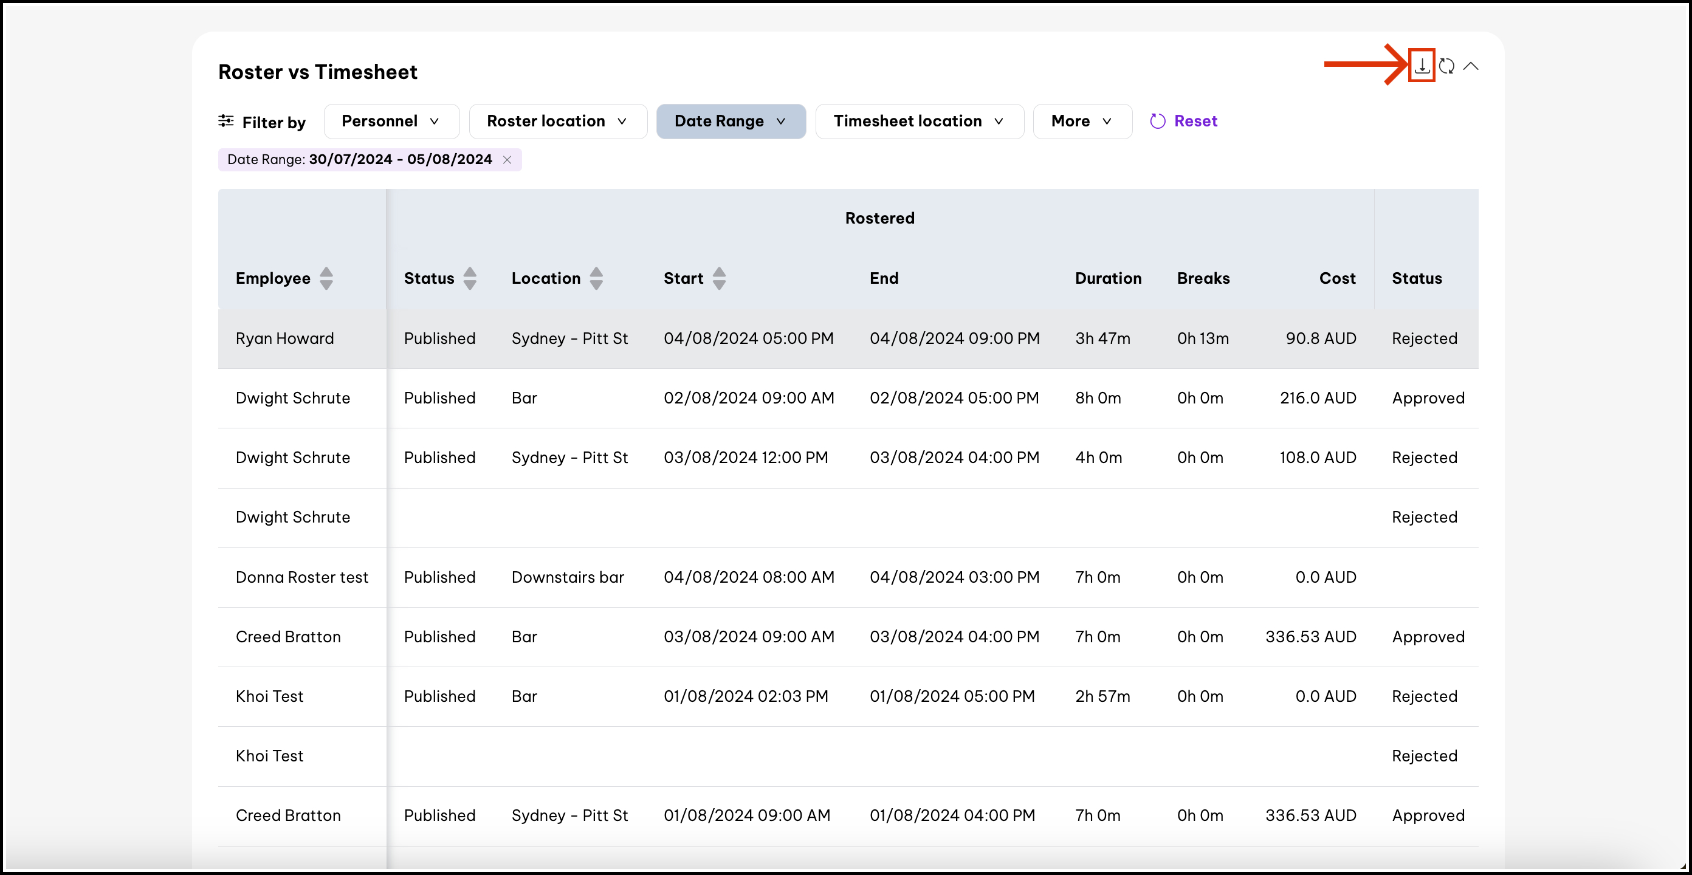Sort by Location column arrows
This screenshot has width=1692, height=875.
(596, 278)
